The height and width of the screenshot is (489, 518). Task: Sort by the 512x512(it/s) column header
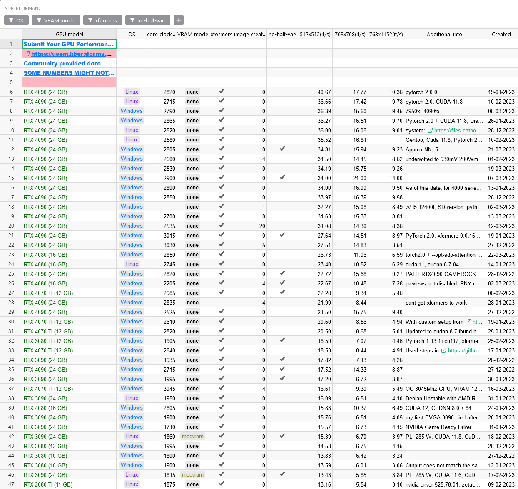point(315,34)
